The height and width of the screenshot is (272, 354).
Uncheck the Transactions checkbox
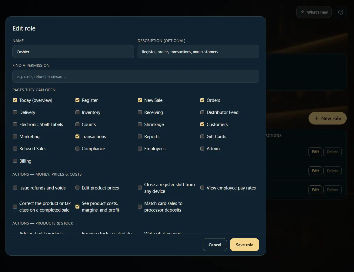[x=78, y=136]
